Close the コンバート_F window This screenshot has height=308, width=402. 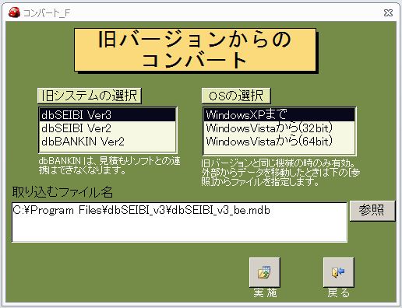[388, 12]
